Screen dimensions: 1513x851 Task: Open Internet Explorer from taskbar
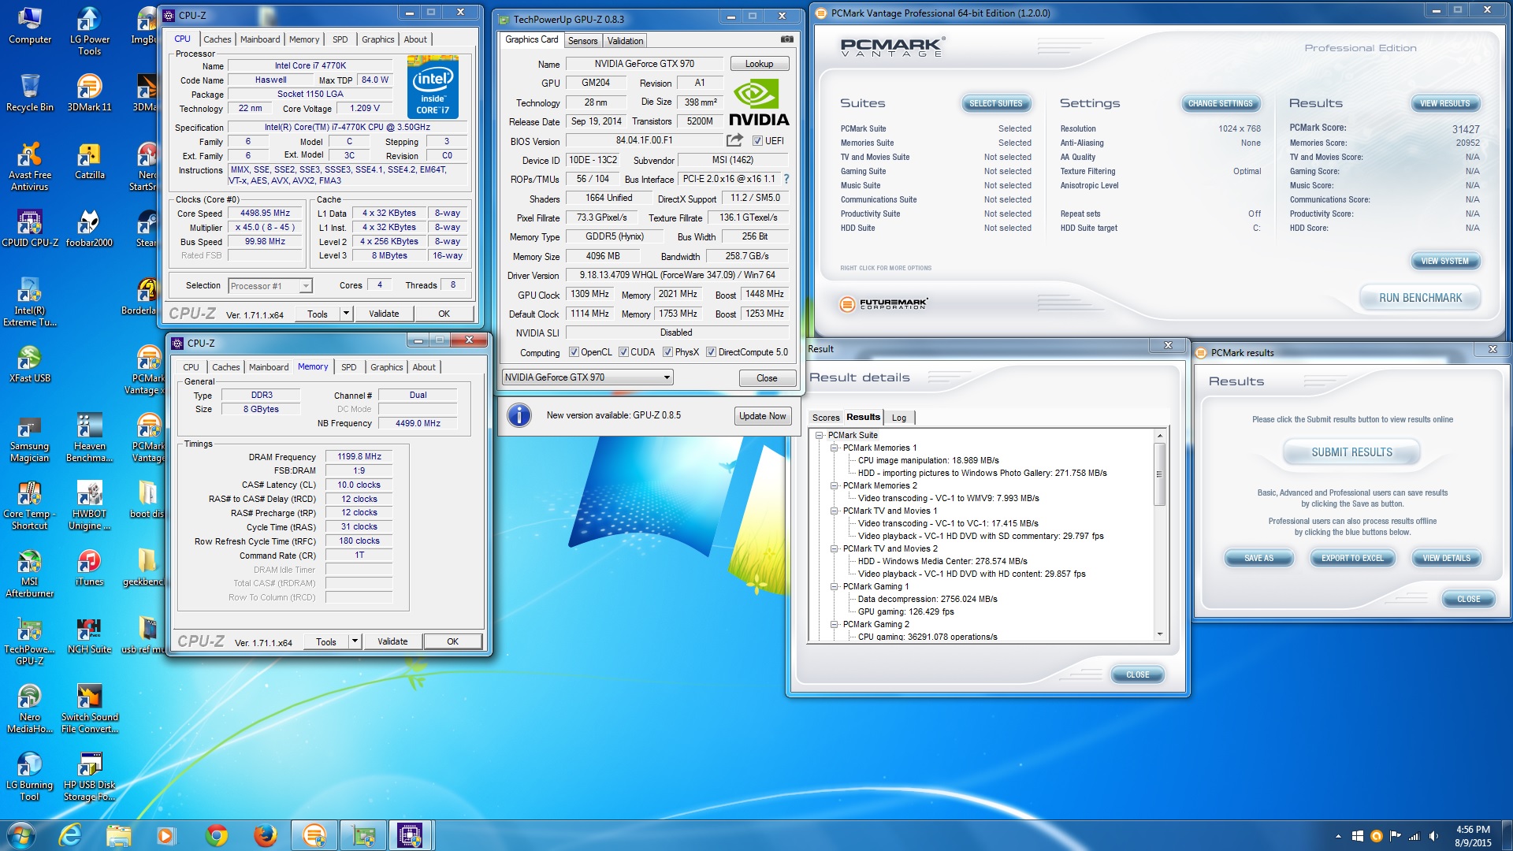(71, 835)
